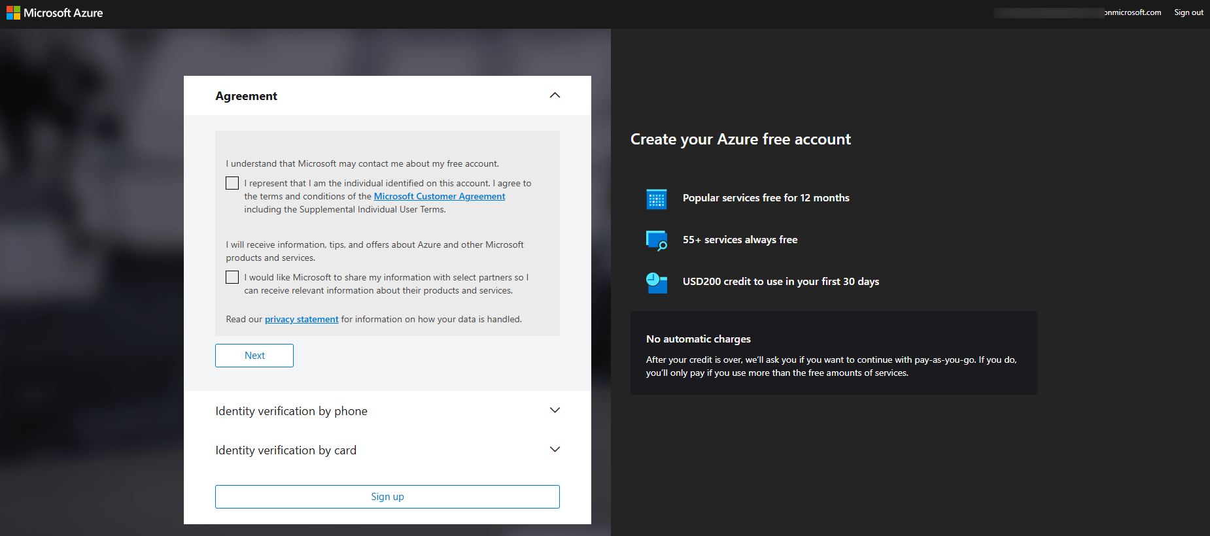Click the onmicrosoft.com account name

click(1078, 12)
